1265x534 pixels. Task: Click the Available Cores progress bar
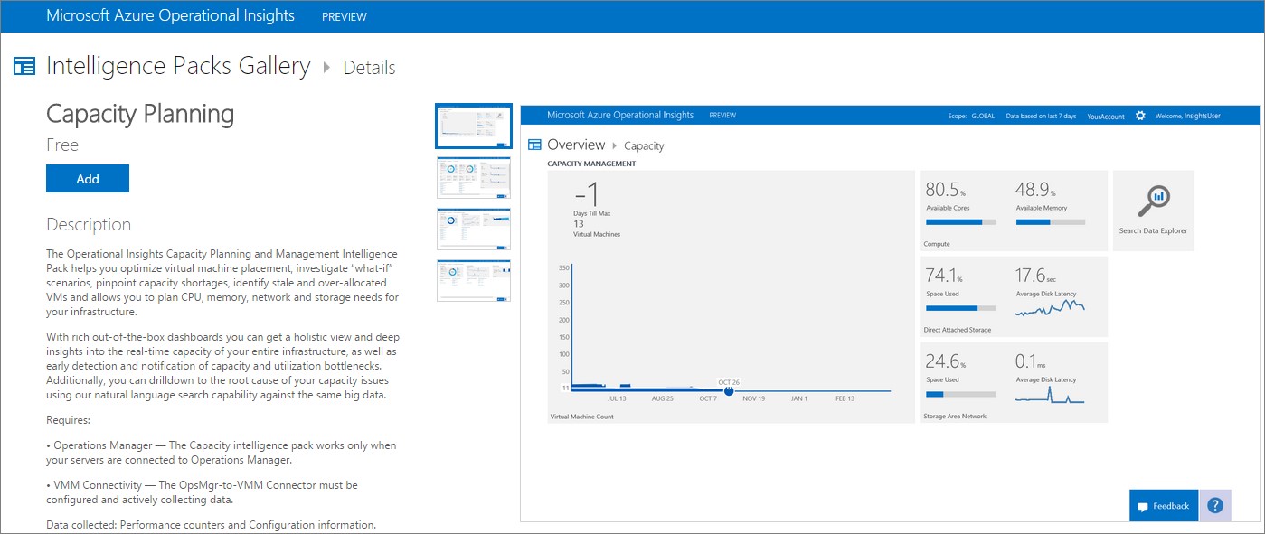pyautogui.click(x=960, y=221)
